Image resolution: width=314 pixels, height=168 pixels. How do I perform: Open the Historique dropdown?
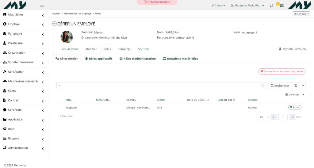tap(301, 14)
